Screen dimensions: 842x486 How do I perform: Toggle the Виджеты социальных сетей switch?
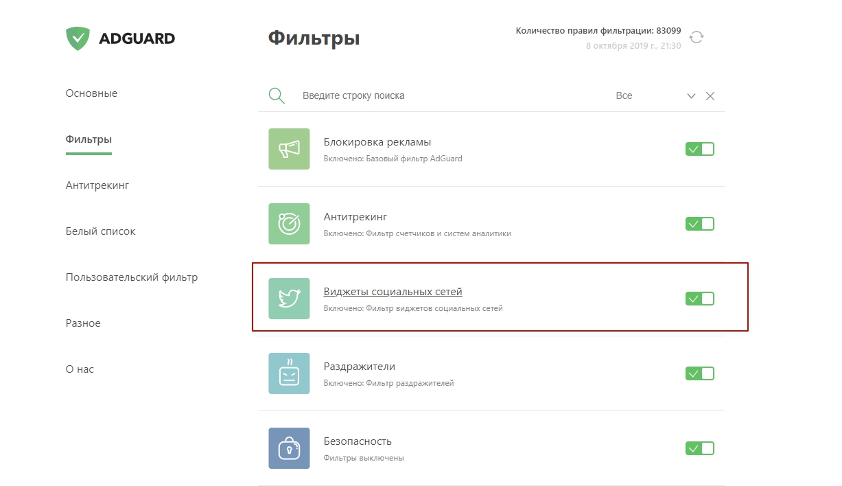tap(699, 299)
